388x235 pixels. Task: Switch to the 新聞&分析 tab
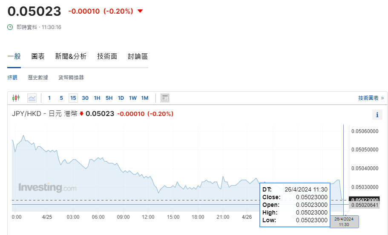point(71,56)
